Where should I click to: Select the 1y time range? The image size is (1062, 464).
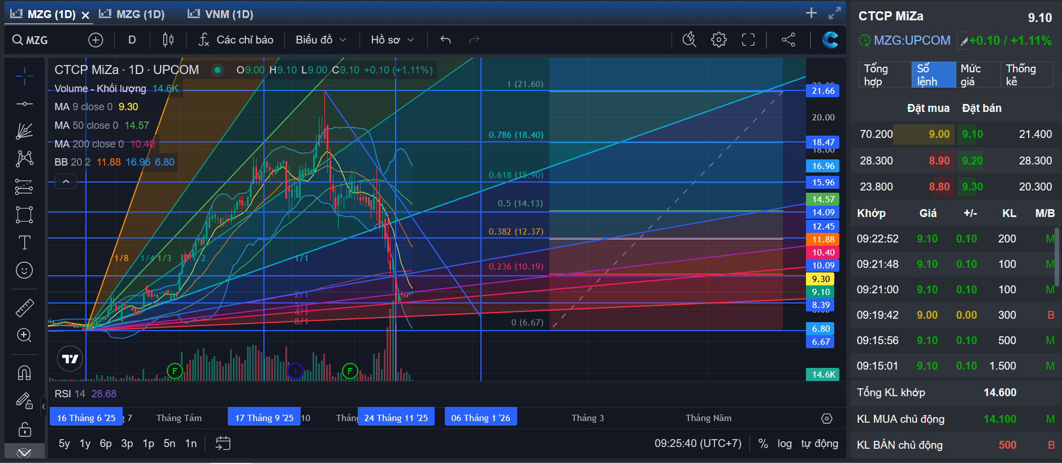pos(85,444)
